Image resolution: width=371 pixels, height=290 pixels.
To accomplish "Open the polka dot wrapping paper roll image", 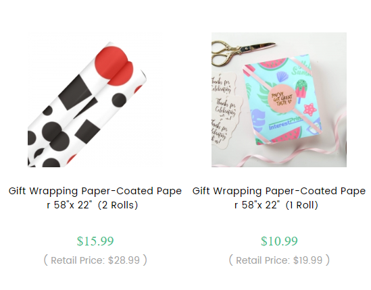I will [95, 100].
